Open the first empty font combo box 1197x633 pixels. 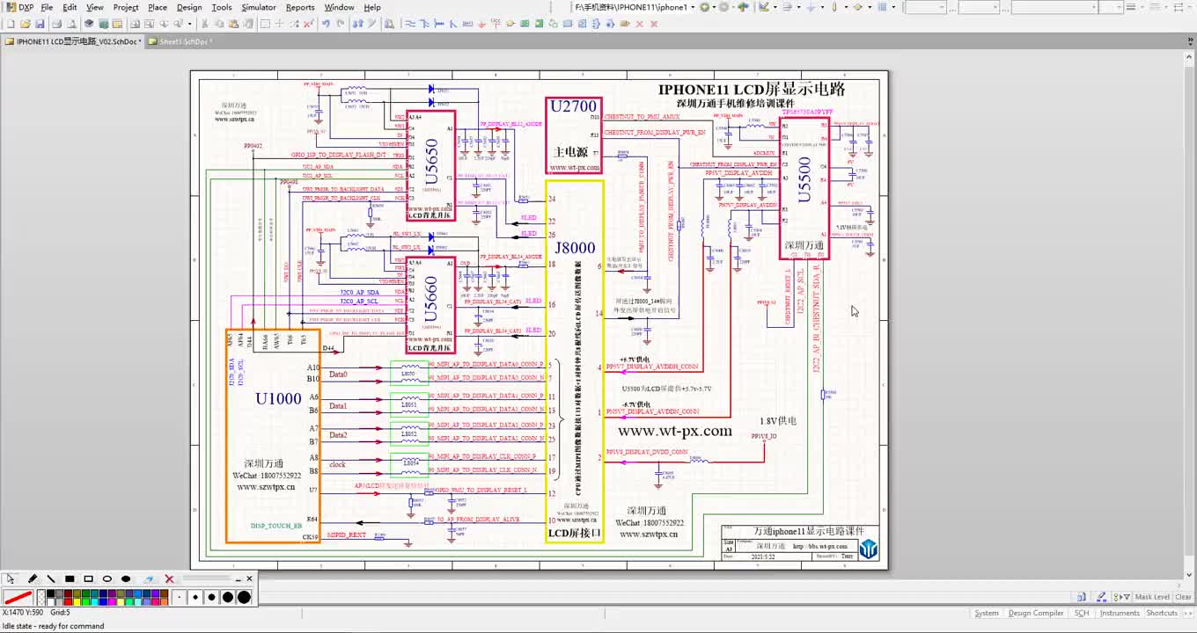point(926,7)
